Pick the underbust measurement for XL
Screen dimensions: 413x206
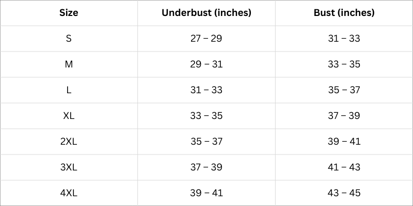(x=206, y=116)
